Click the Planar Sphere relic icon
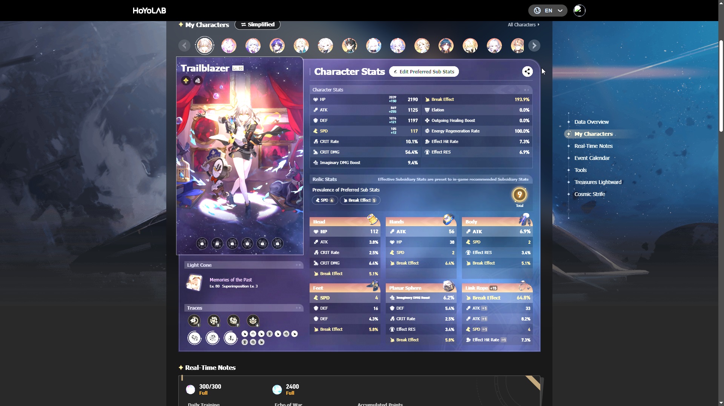This screenshot has width=724, height=406. click(448, 286)
